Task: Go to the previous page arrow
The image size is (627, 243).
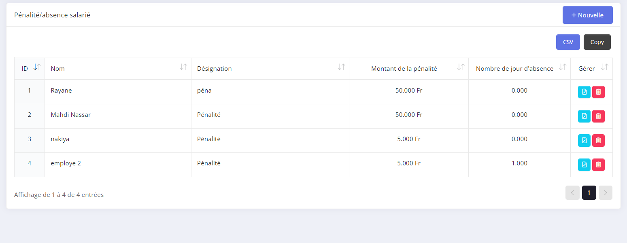Action: point(572,193)
